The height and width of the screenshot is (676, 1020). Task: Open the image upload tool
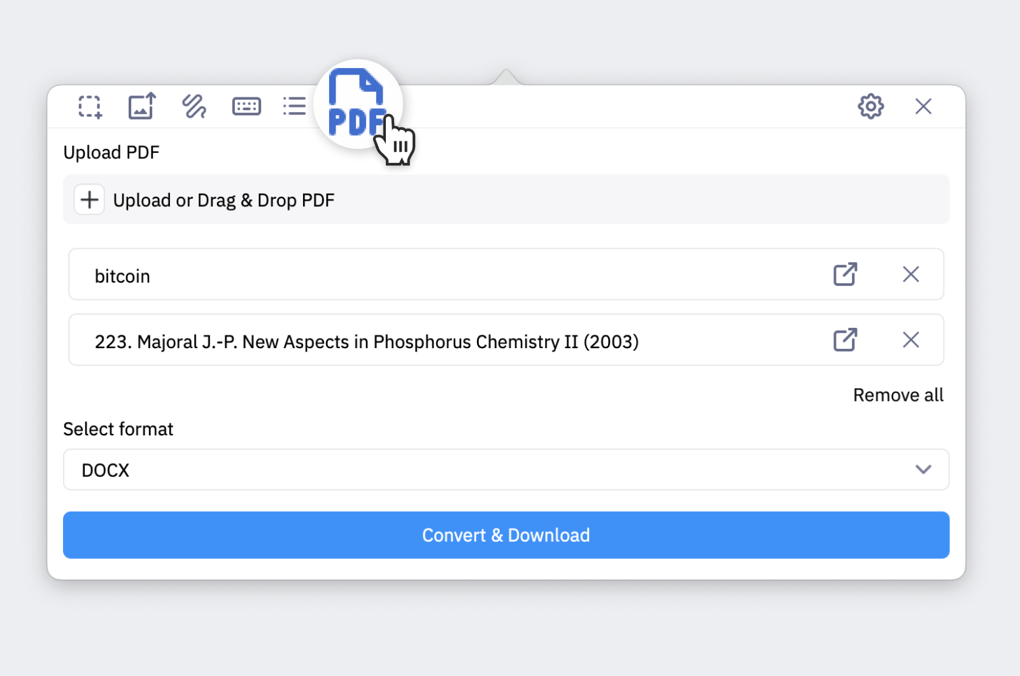141,106
